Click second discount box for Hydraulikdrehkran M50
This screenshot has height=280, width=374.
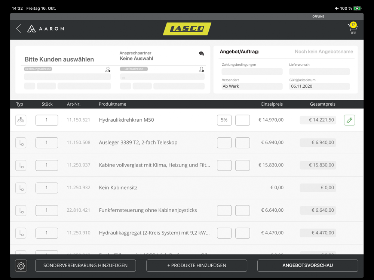click(243, 120)
